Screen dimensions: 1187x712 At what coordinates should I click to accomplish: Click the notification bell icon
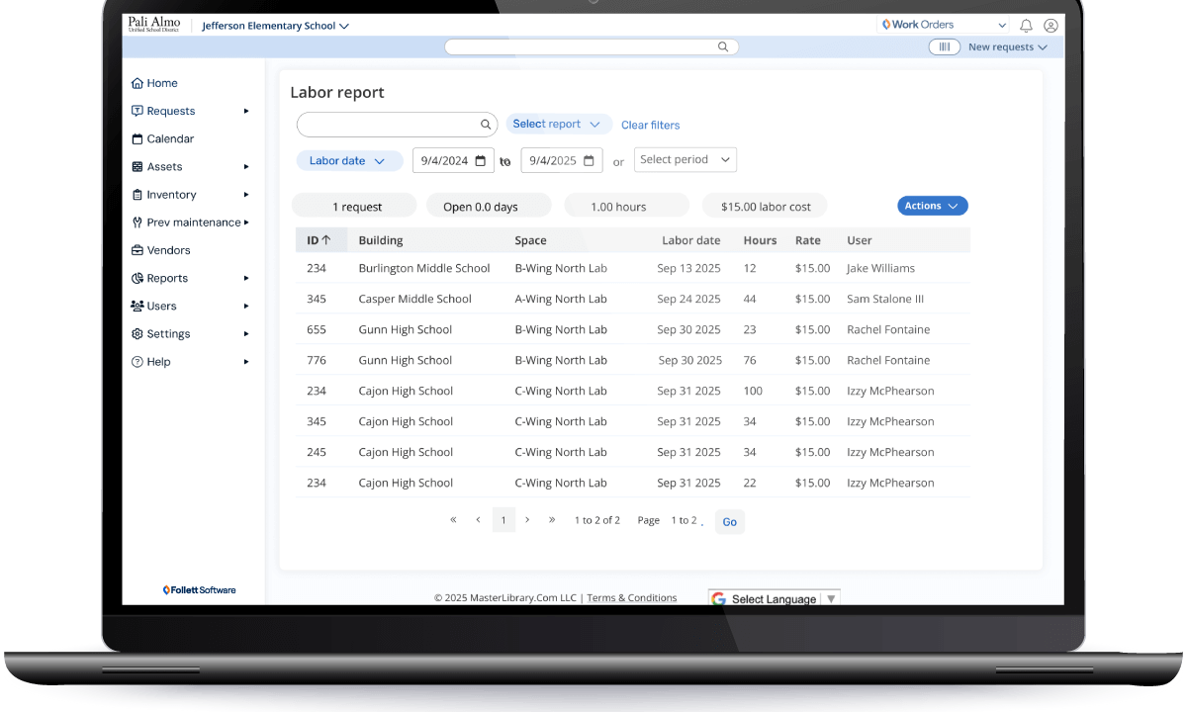[x=1026, y=26]
